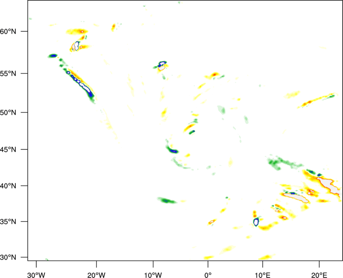Click the 30°W longitude label
The image size is (343, 278).
tap(36, 275)
